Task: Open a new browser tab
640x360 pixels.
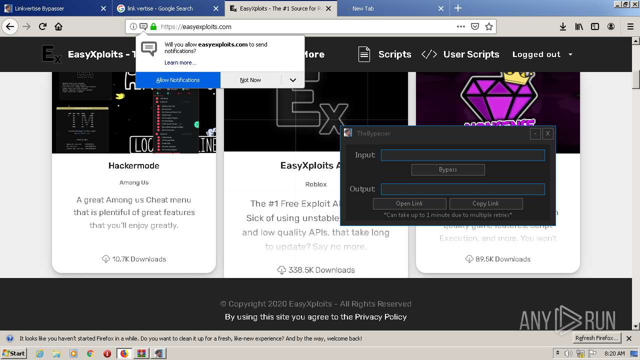Action: (x=458, y=8)
